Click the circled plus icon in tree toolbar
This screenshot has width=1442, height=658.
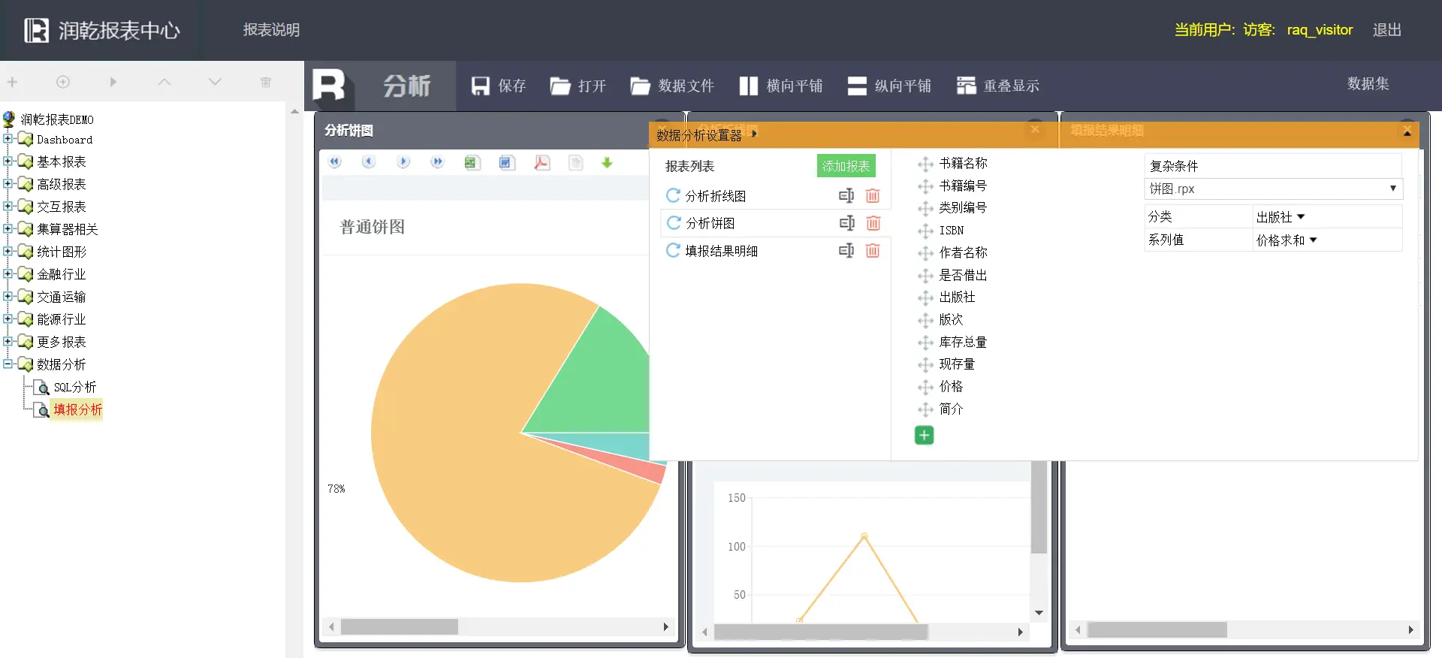pyautogui.click(x=63, y=82)
